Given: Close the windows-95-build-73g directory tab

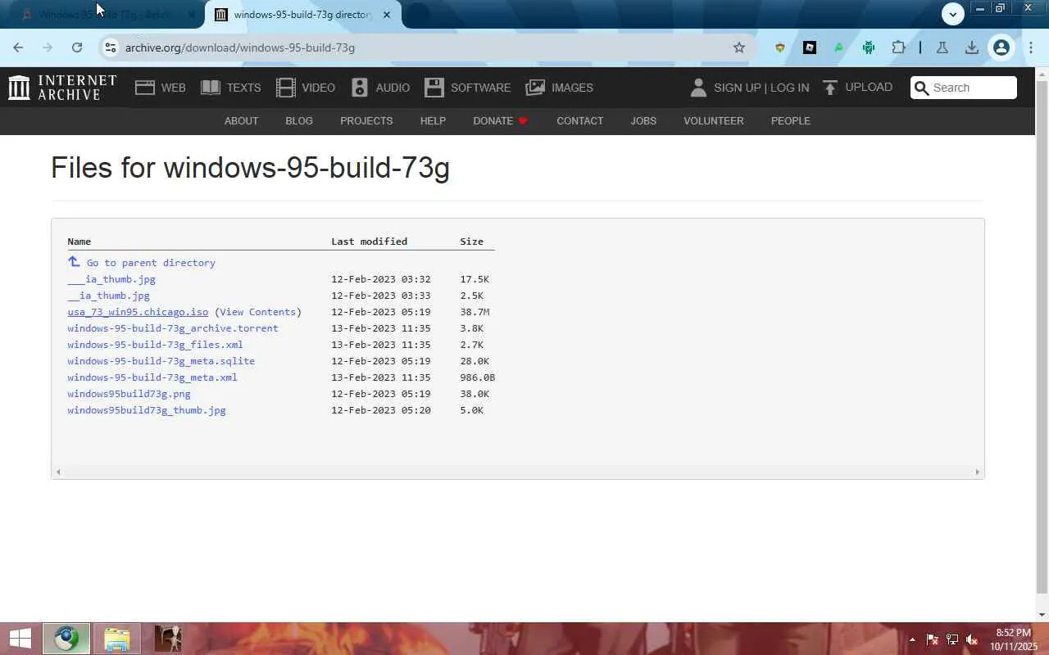Looking at the screenshot, I should tap(387, 15).
